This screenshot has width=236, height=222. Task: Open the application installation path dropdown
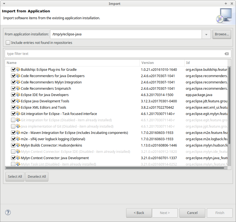206,34
